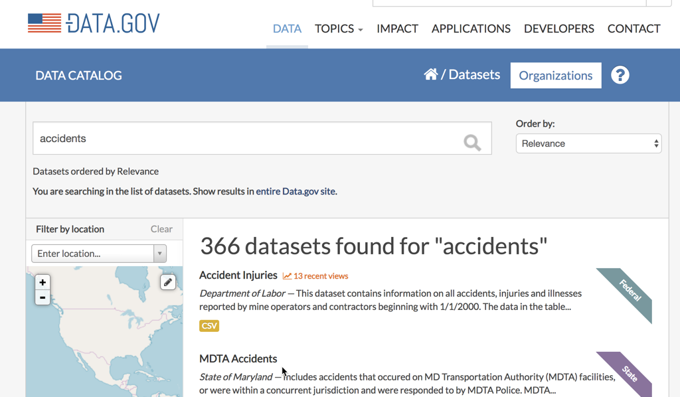This screenshot has height=397, width=680.
Task: Click the "366 datasets found" heading
Action: point(373,246)
